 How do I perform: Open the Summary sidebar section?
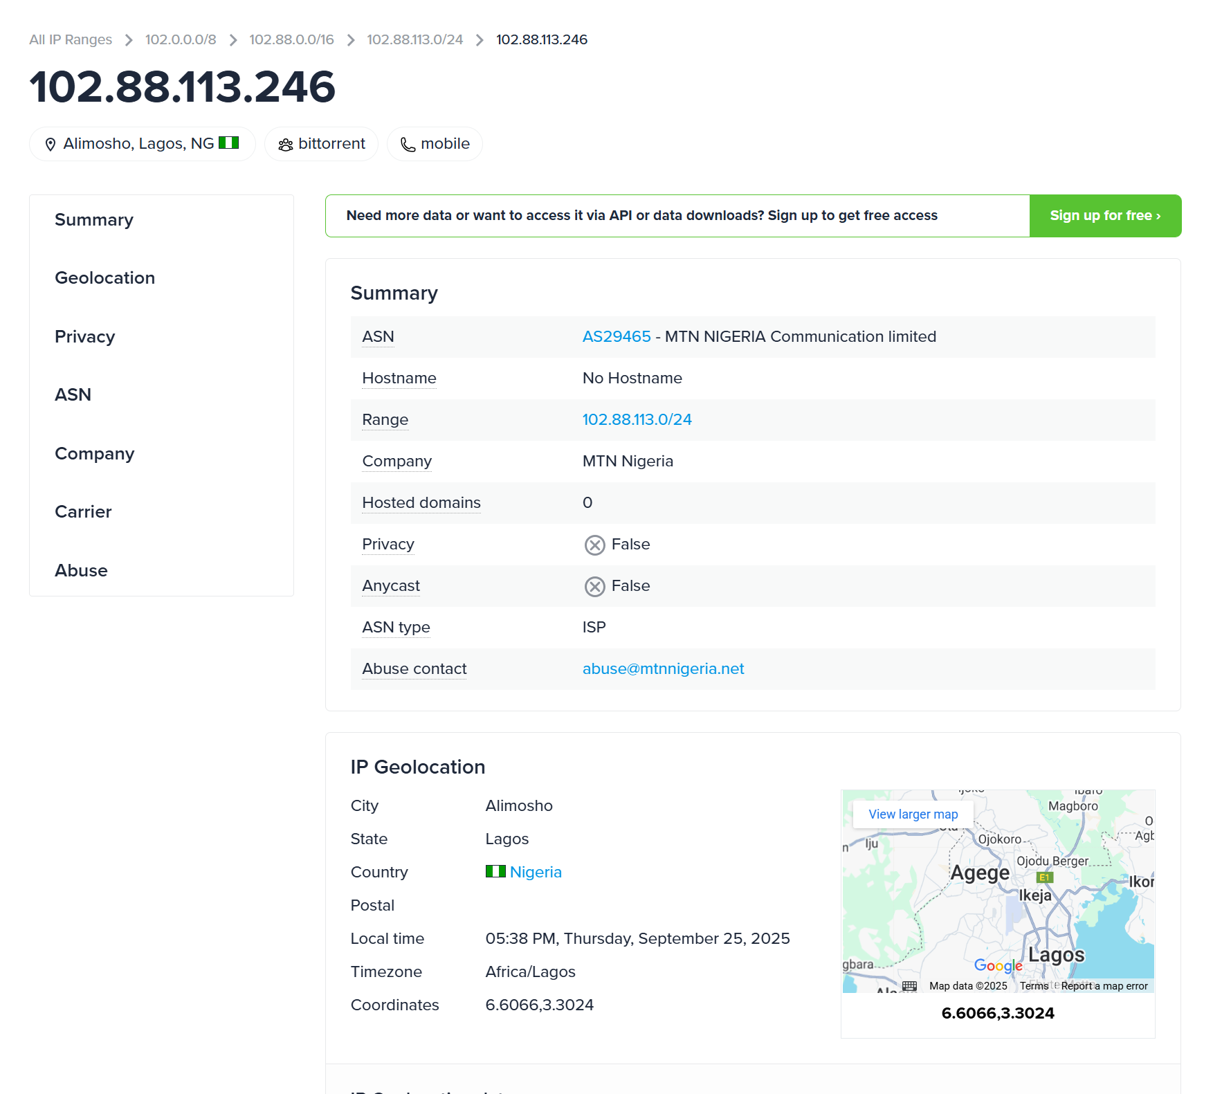tap(94, 220)
